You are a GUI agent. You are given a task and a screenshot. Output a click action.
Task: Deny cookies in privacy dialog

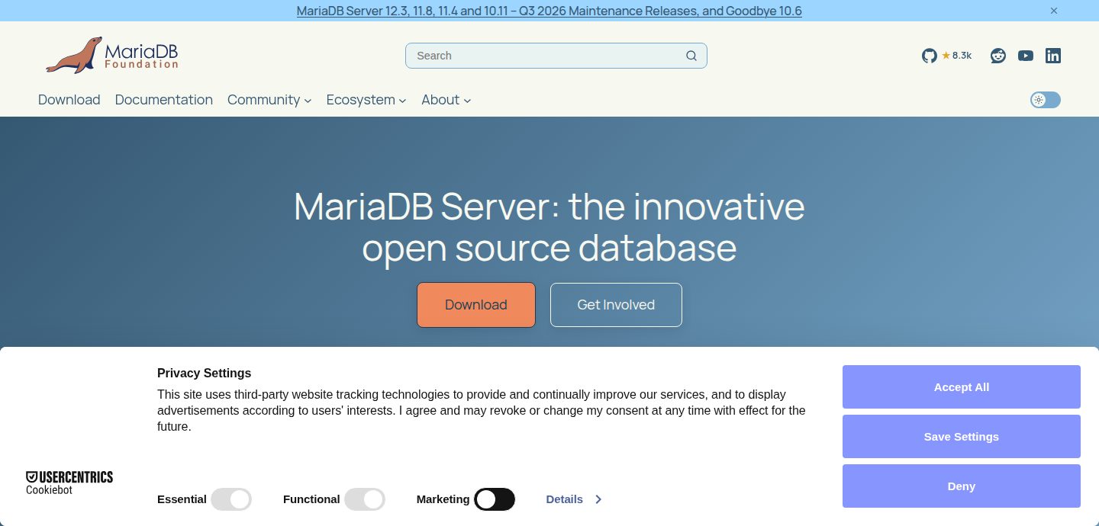tap(962, 486)
